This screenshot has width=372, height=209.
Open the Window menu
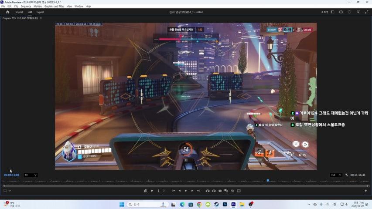click(x=79, y=7)
